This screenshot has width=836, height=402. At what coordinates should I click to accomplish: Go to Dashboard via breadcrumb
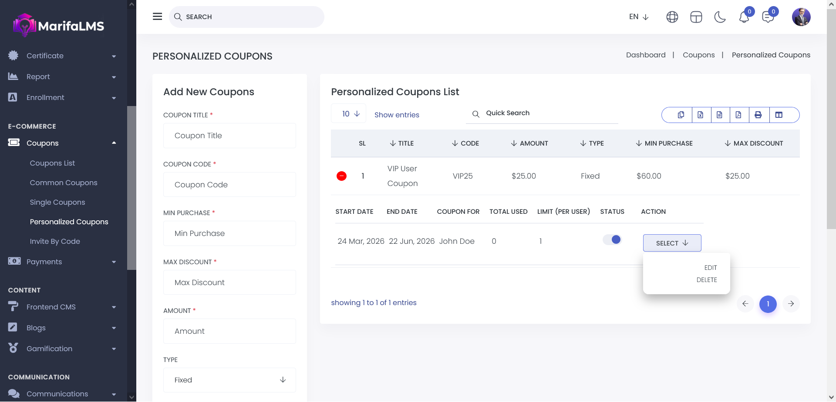point(645,55)
